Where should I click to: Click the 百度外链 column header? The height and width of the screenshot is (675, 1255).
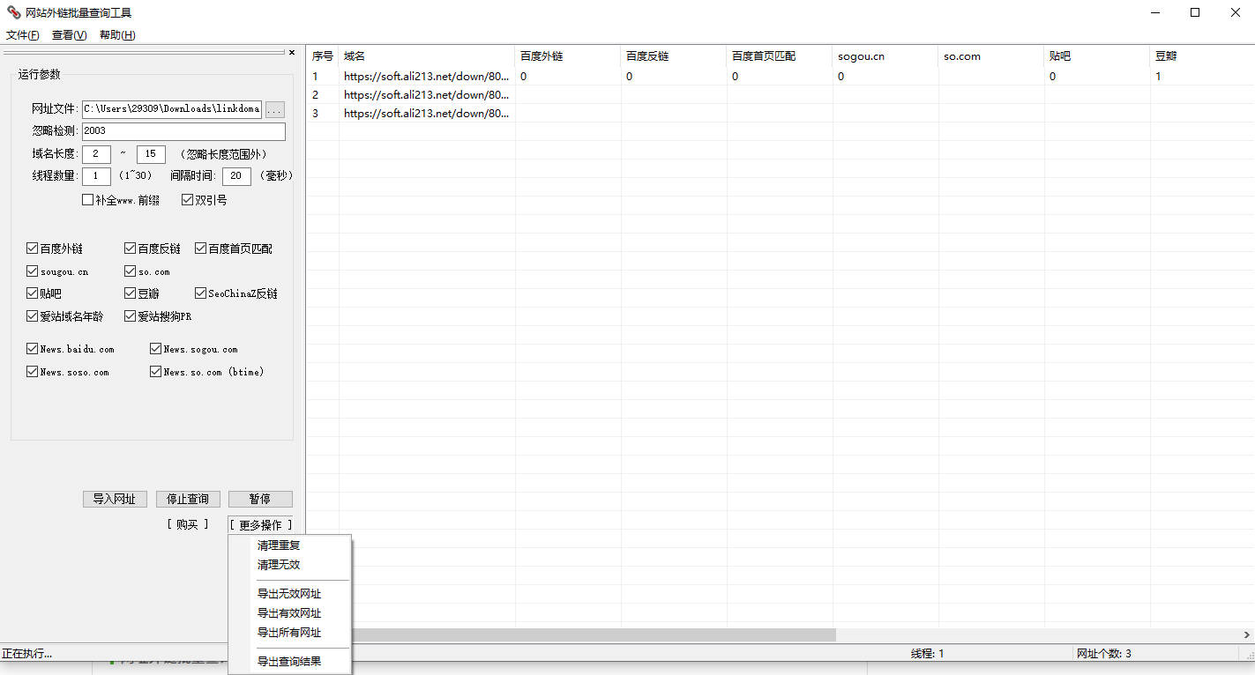[x=568, y=56]
